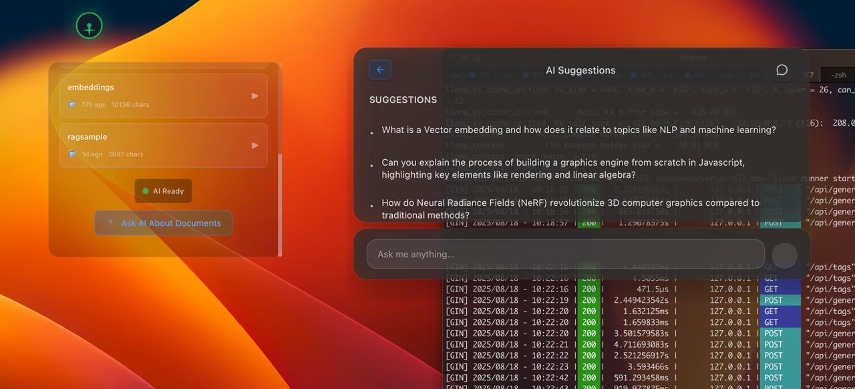Focus the Ask me anything input field
855x389 pixels.
point(565,254)
